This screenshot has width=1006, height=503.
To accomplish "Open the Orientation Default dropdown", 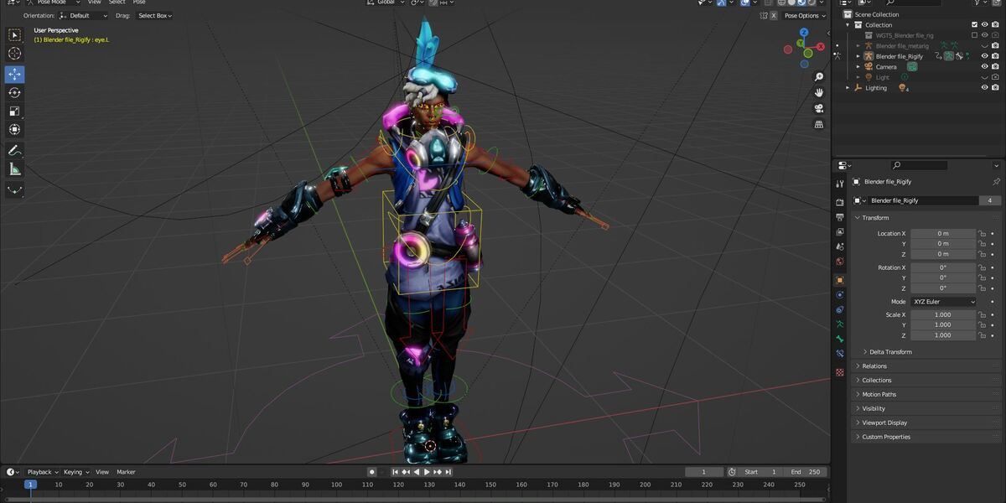I will click(x=84, y=15).
